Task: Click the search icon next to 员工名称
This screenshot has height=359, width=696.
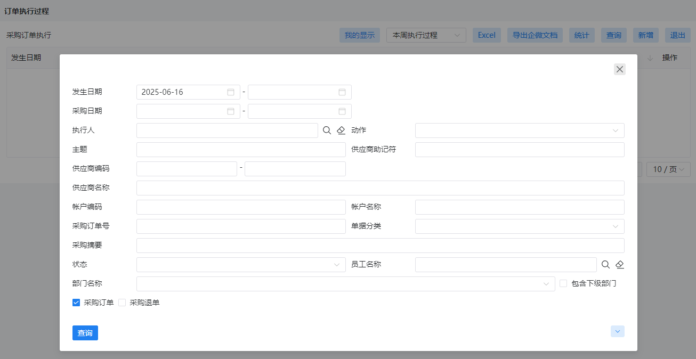Action: point(606,265)
